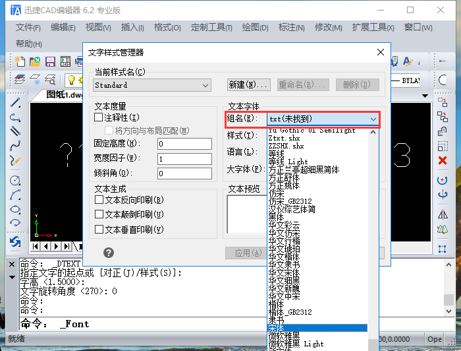Select the Line drawing tool
The image size is (461, 351).
click(x=15, y=102)
